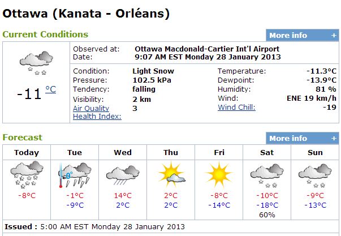The width and height of the screenshot is (341, 236).
Task: Click the Current Conditions section heading
Action: coord(45,35)
